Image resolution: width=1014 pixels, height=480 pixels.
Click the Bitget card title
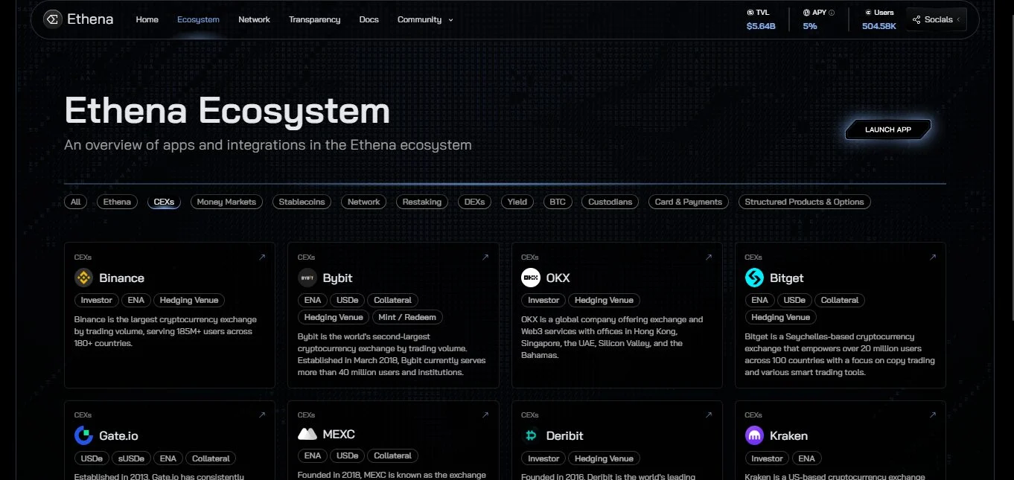tap(787, 278)
